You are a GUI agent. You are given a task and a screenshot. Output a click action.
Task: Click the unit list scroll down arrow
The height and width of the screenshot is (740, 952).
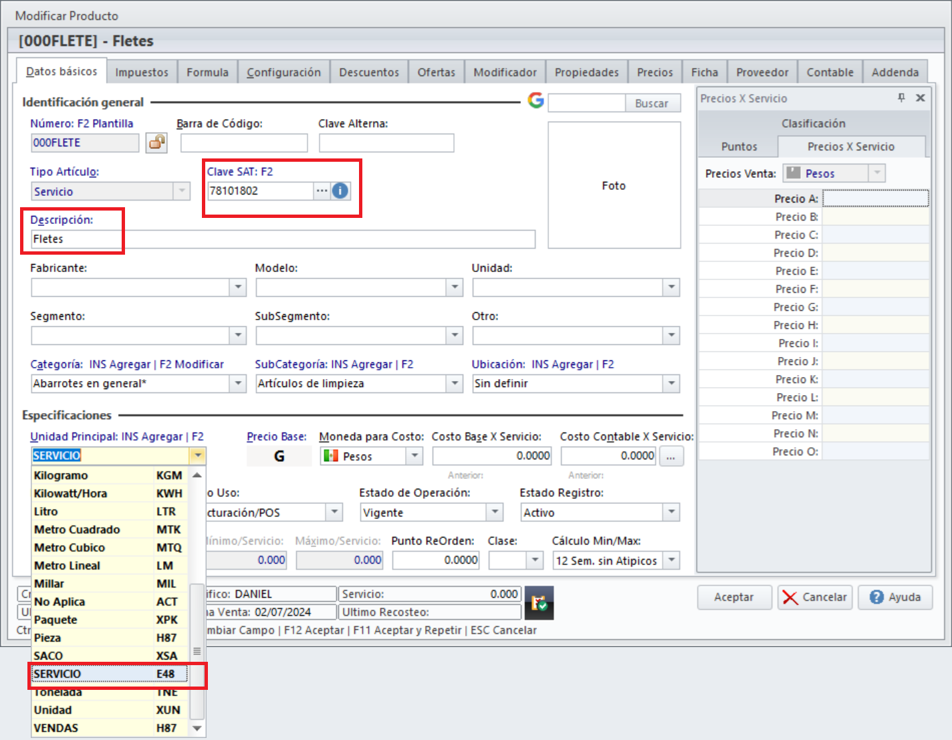pyautogui.click(x=197, y=728)
